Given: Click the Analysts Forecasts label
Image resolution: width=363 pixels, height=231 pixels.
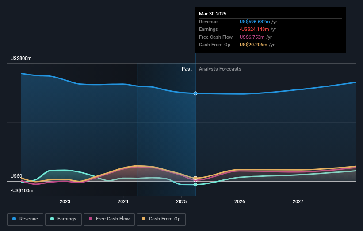Looking at the screenshot, I should pos(220,69).
